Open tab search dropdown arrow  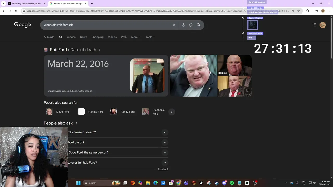[3, 4]
